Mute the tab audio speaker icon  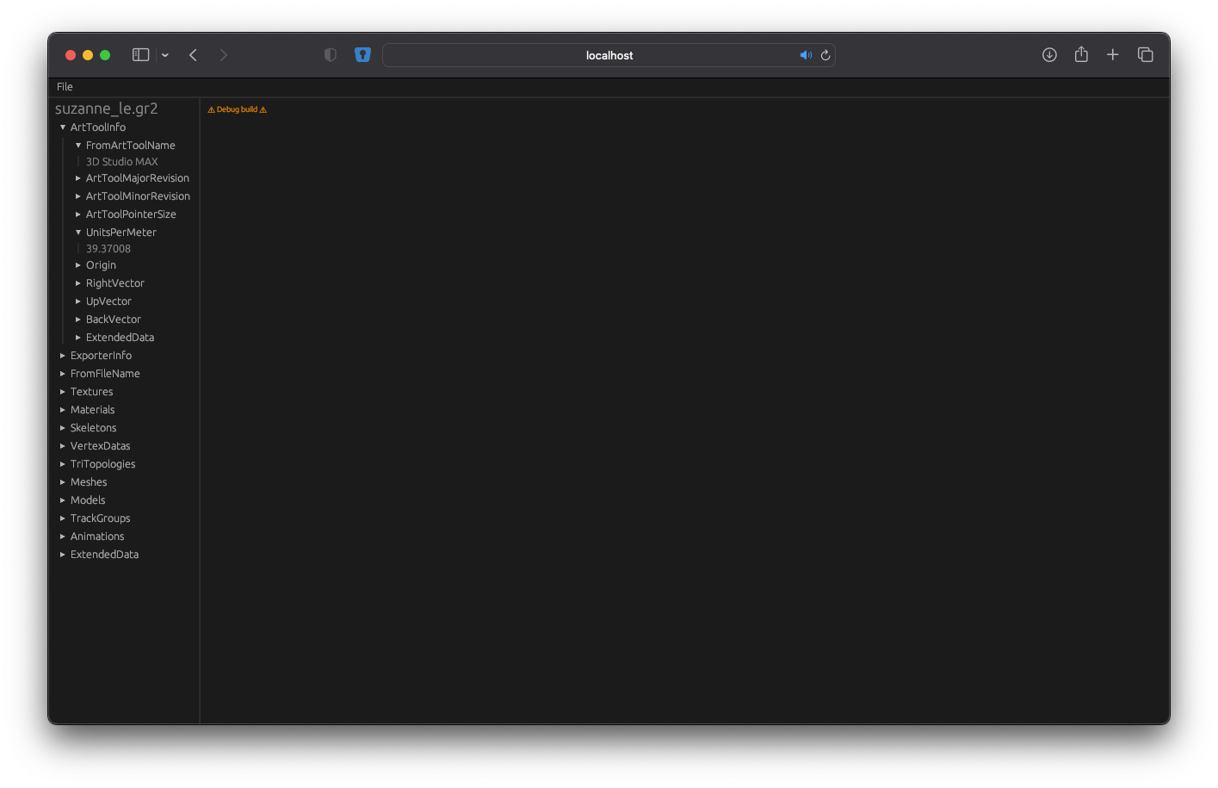(x=806, y=55)
